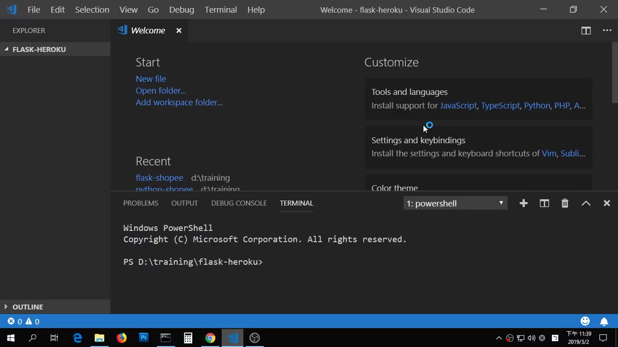Open the Selection menu
Viewport: 618px width, 347px height.
pyautogui.click(x=92, y=10)
